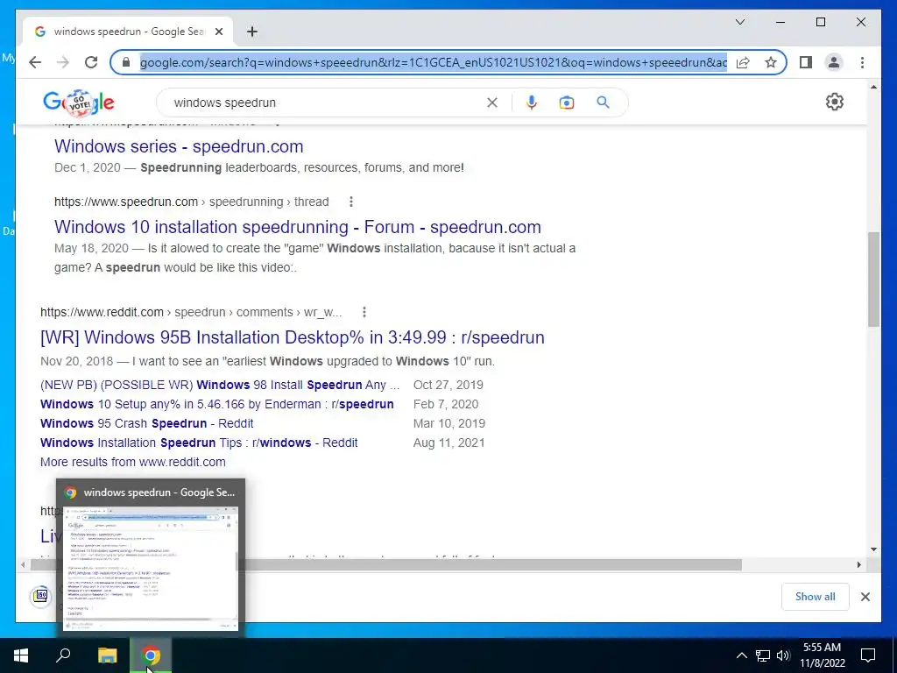This screenshot has width=897, height=673.
Task: Click the downloaded ISO file icon
Action: point(40,596)
